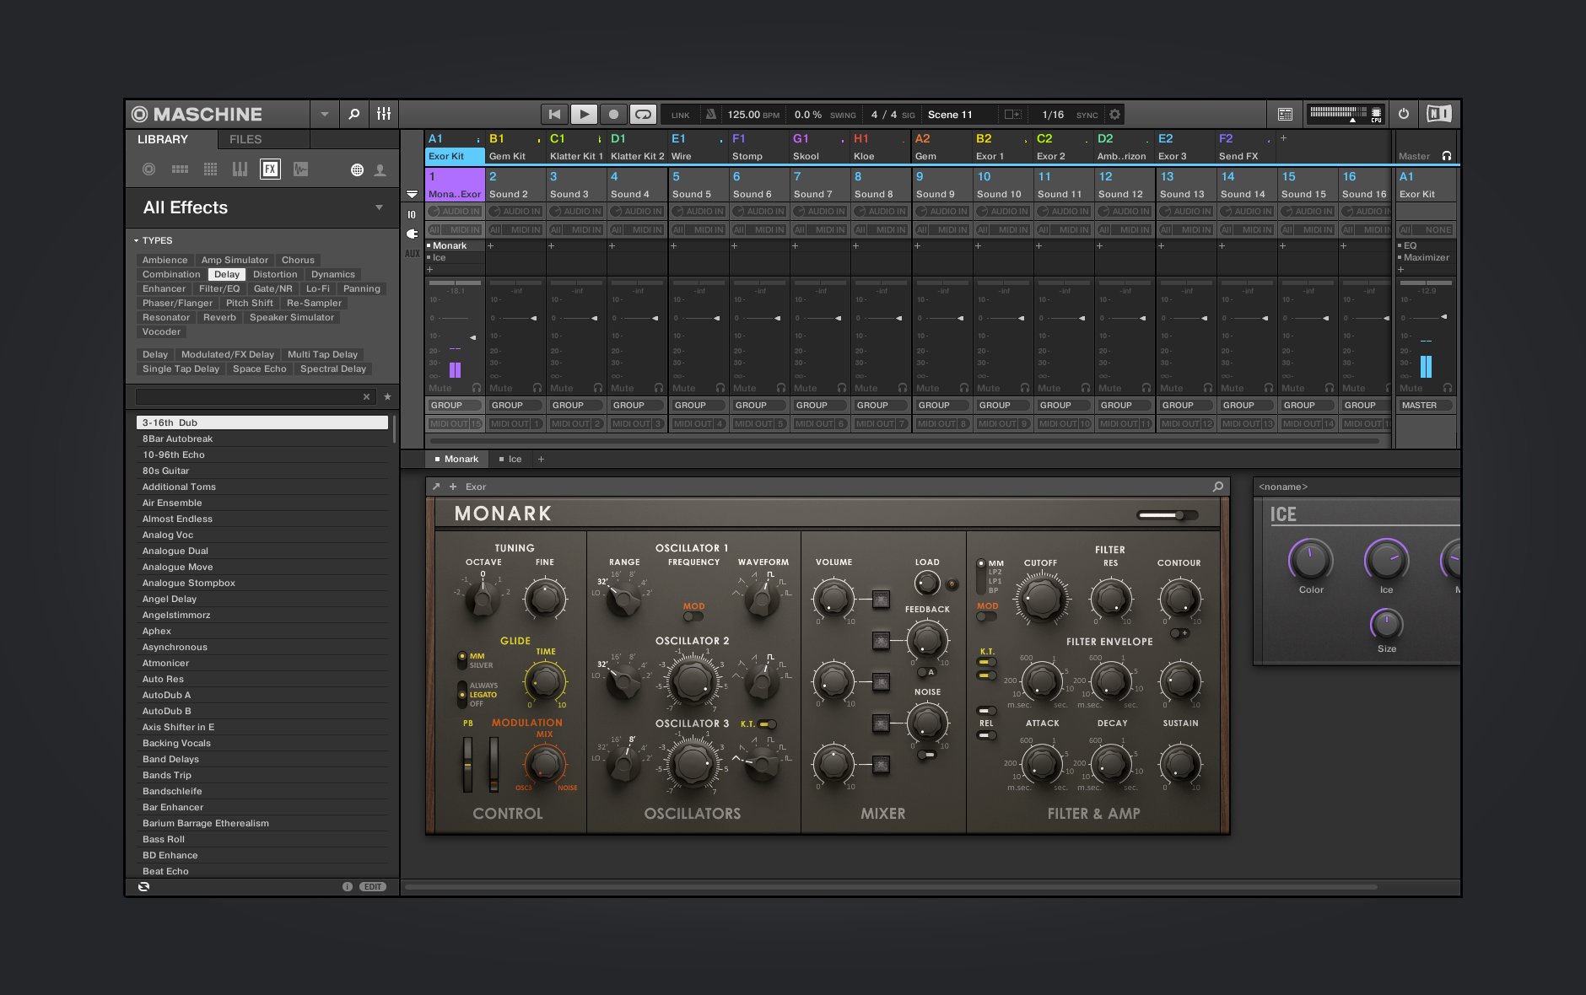1586x995 pixels.
Task: Click the NI logo icon
Action: point(1438,114)
